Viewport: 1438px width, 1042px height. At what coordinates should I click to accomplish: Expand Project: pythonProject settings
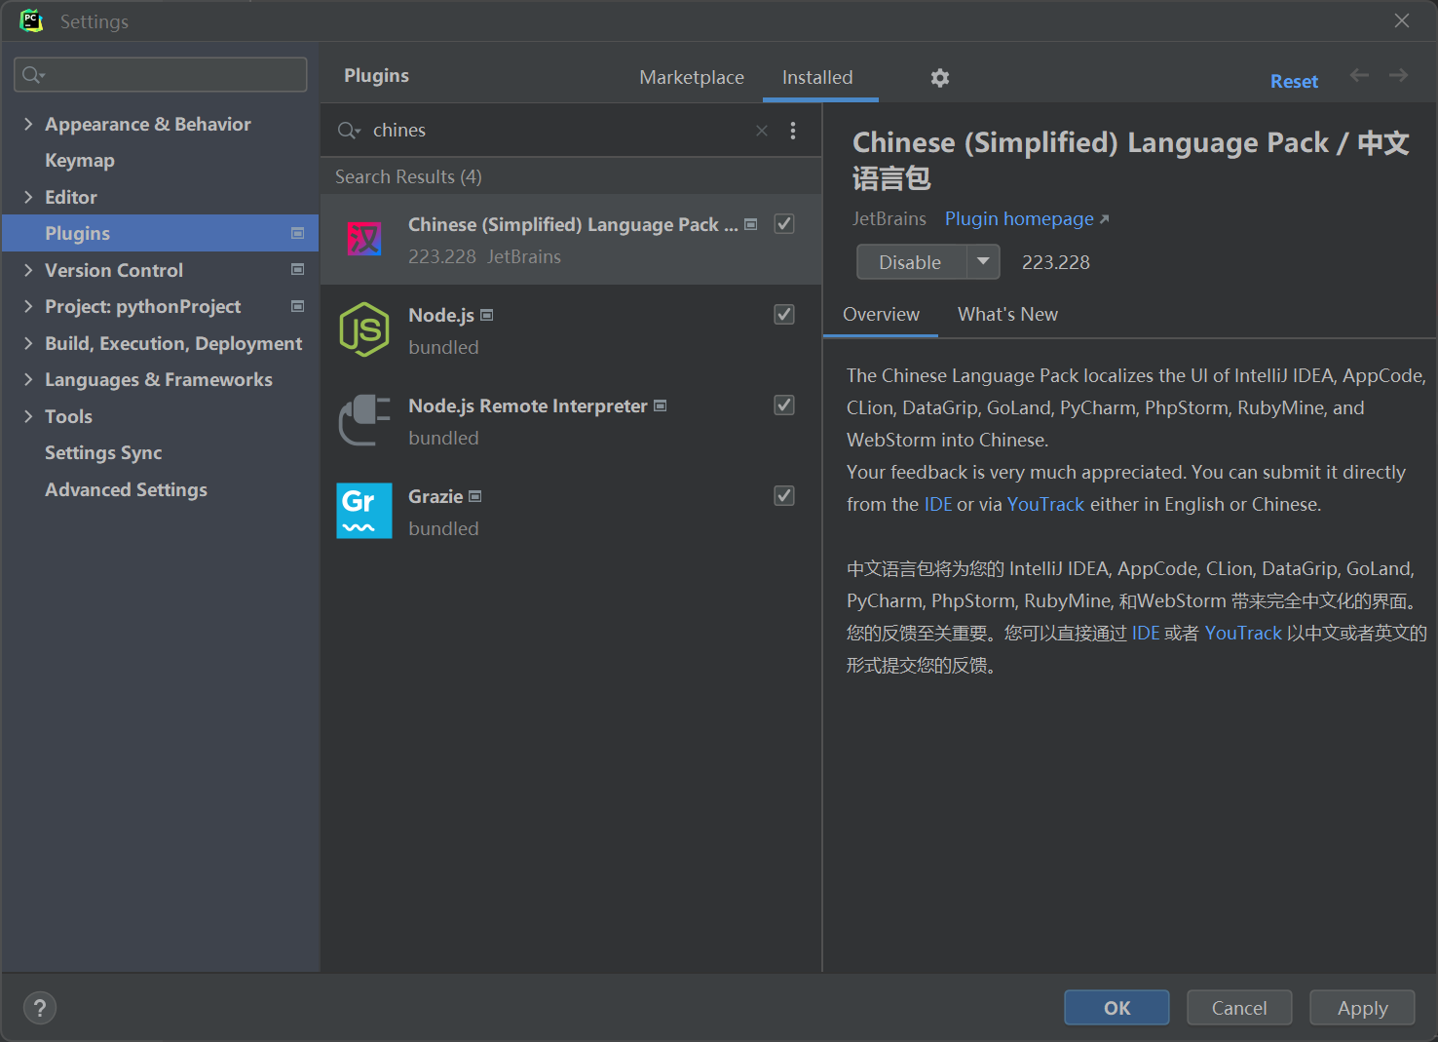pyautogui.click(x=28, y=306)
